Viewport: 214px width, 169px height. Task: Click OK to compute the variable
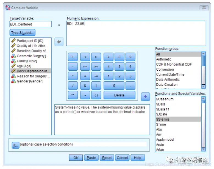point(76,158)
